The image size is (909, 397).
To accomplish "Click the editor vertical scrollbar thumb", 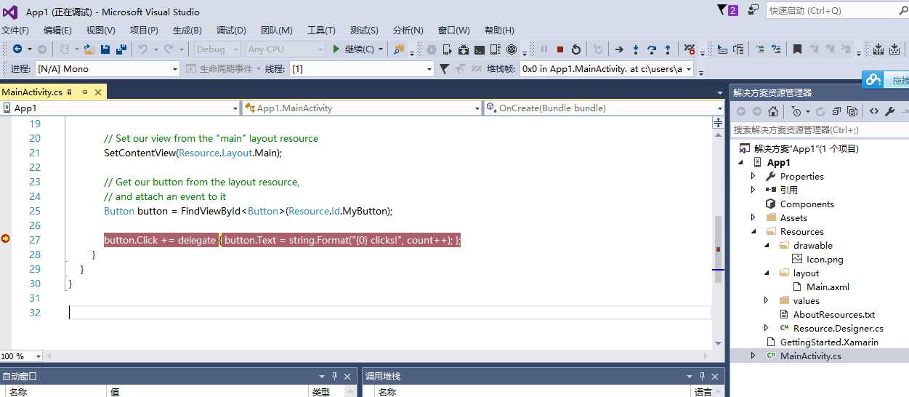I will coord(718,249).
